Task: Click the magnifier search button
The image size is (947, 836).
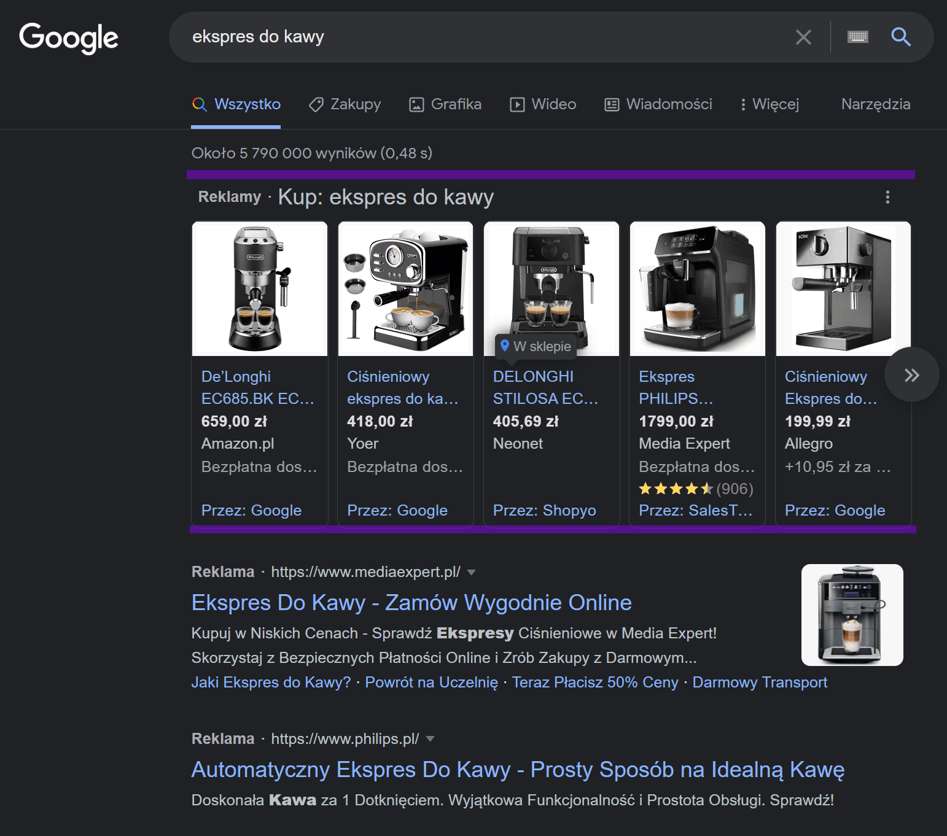Action: (x=901, y=37)
